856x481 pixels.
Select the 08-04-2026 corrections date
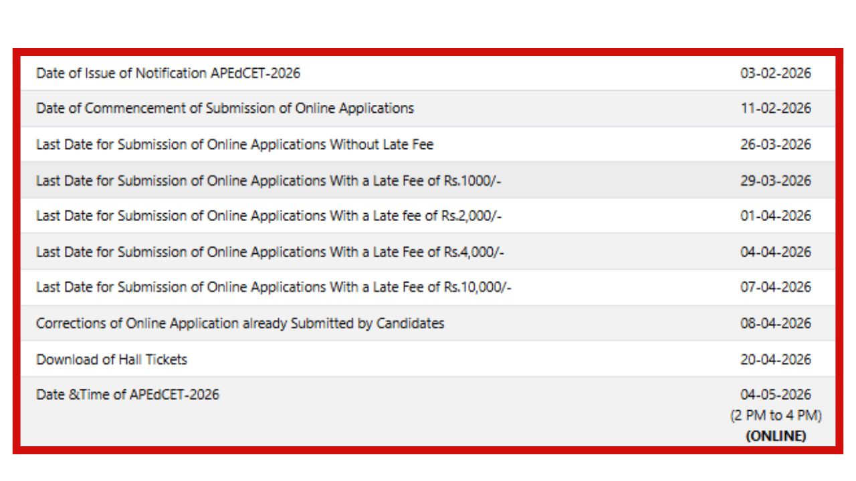(x=775, y=323)
